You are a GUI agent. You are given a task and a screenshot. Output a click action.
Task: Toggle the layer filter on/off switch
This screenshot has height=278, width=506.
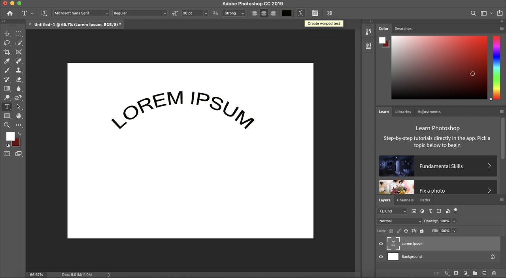(x=455, y=211)
